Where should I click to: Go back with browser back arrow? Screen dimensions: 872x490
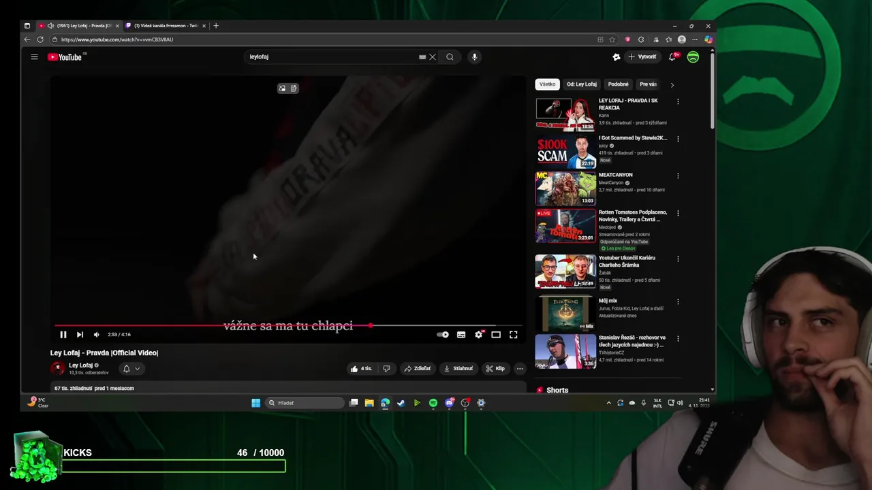click(x=27, y=39)
